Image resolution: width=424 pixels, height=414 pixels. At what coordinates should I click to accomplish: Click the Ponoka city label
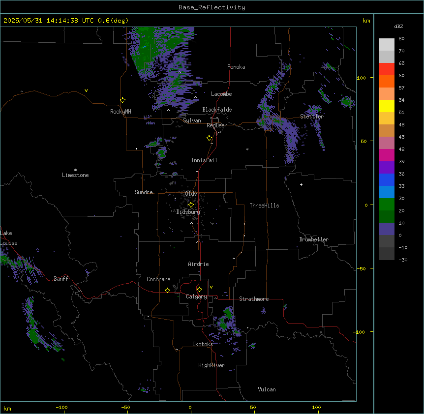pyautogui.click(x=236, y=67)
